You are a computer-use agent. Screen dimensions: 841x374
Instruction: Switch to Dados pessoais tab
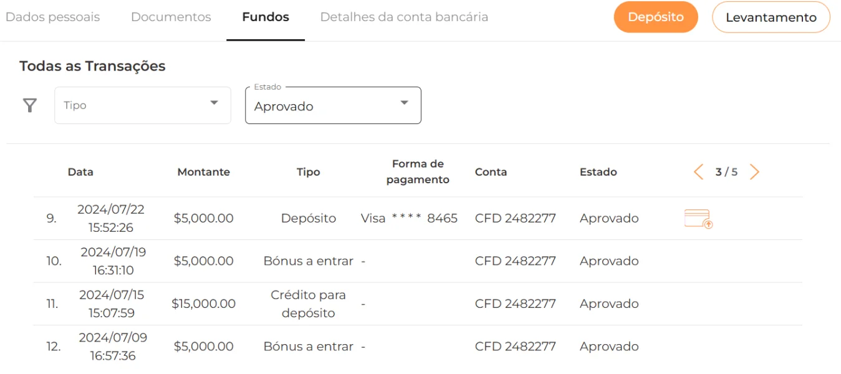click(x=52, y=17)
